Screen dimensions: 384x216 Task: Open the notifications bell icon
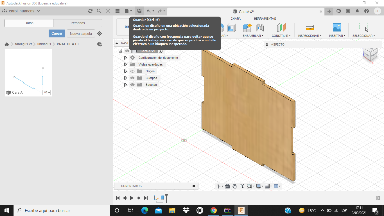point(357,11)
